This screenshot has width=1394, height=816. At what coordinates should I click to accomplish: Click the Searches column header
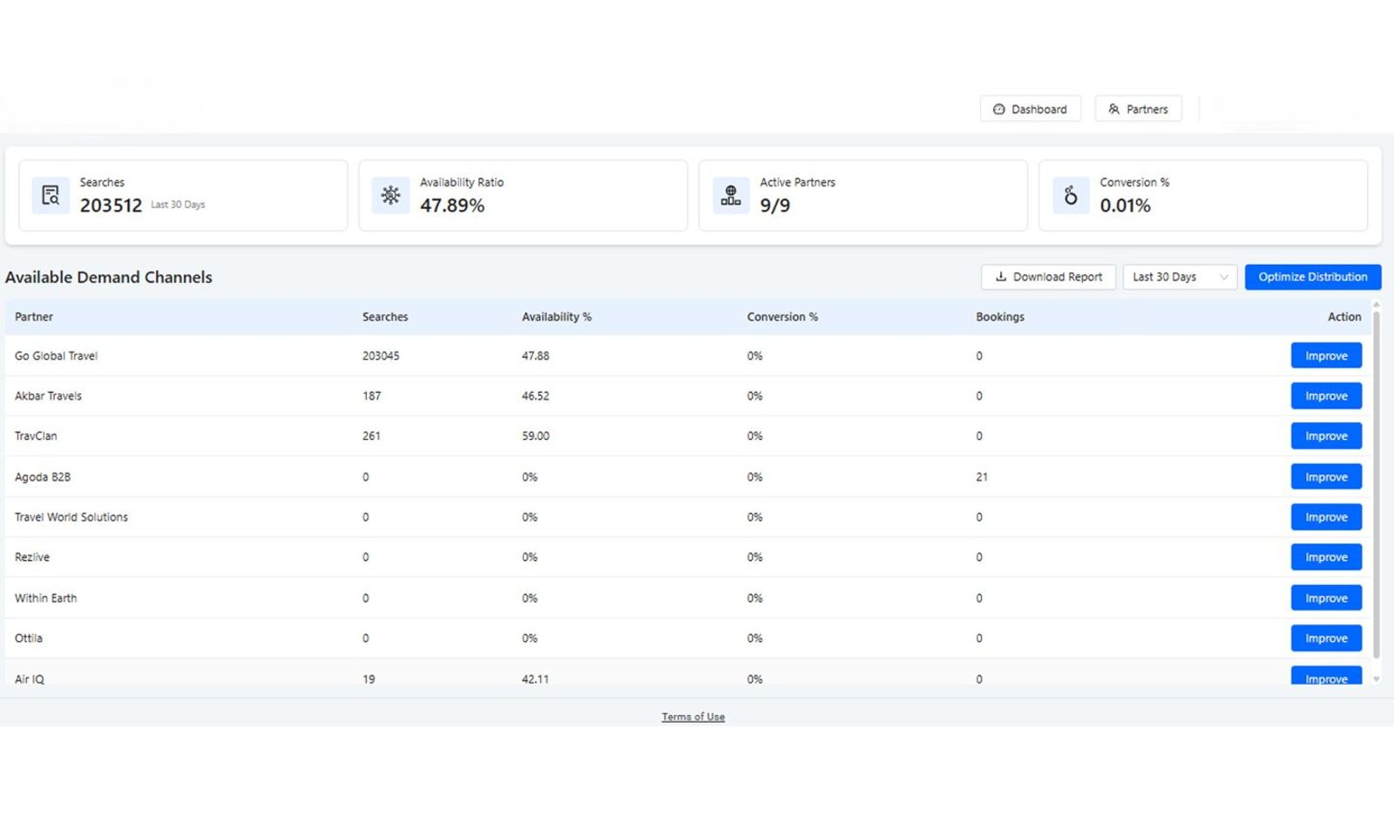point(385,317)
